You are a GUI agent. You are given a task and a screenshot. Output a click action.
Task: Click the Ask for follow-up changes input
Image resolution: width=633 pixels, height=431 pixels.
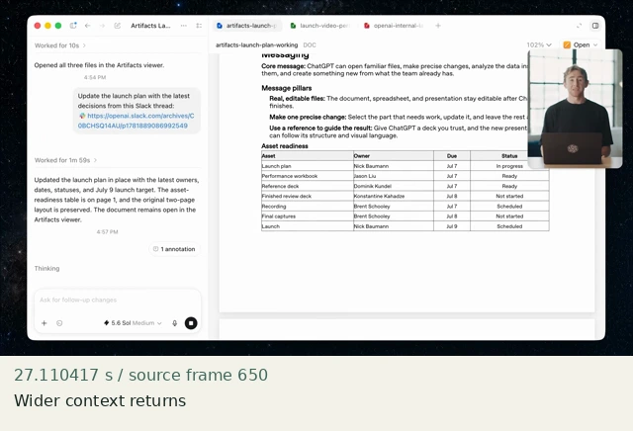coord(118,300)
